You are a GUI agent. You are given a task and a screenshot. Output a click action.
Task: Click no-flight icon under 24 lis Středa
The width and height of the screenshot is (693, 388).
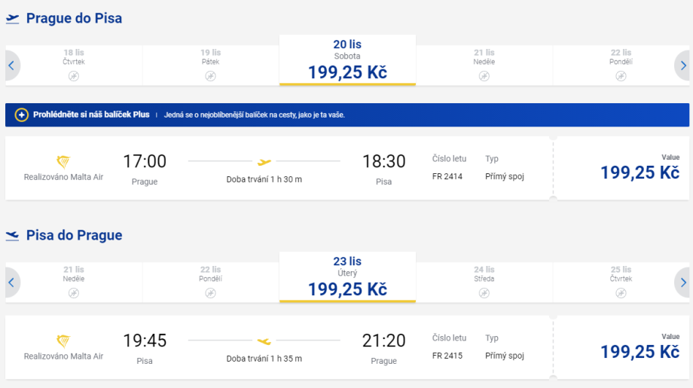click(x=484, y=293)
